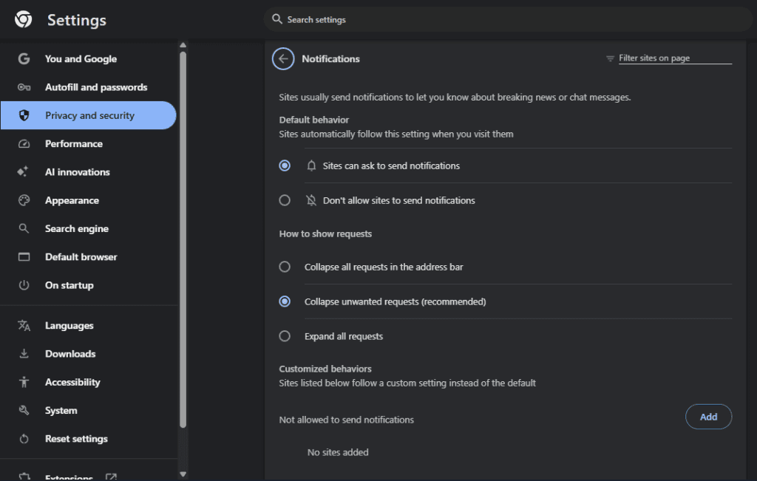Open You and Google settings
The width and height of the screenshot is (757, 481).
click(x=89, y=59)
